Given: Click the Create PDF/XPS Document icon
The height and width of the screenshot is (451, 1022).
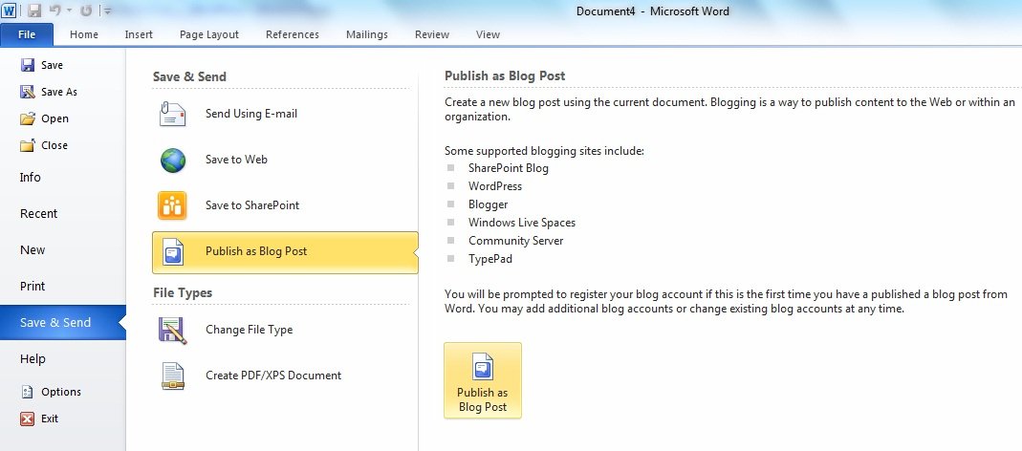Looking at the screenshot, I should click(x=173, y=376).
